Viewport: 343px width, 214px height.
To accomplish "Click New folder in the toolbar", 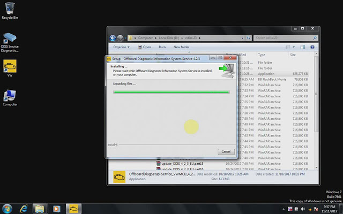I will coord(181,47).
